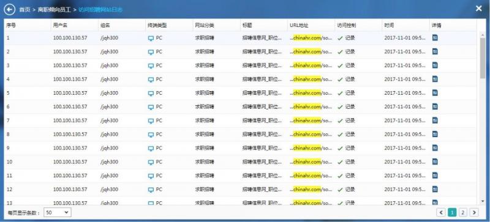Viewport: 490px width, 222px height.
Task: Click 求职招聘 category in row 8
Action: pyautogui.click(x=205, y=134)
